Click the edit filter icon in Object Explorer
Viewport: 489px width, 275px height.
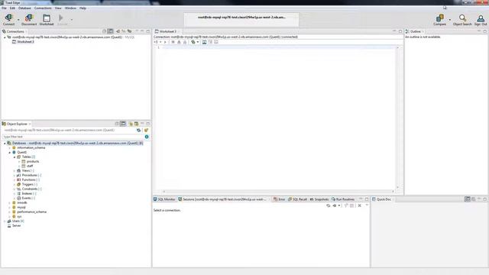click(x=146, y=131)
